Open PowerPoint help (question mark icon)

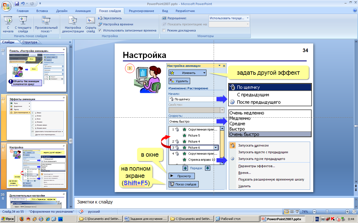click(355, 11)
